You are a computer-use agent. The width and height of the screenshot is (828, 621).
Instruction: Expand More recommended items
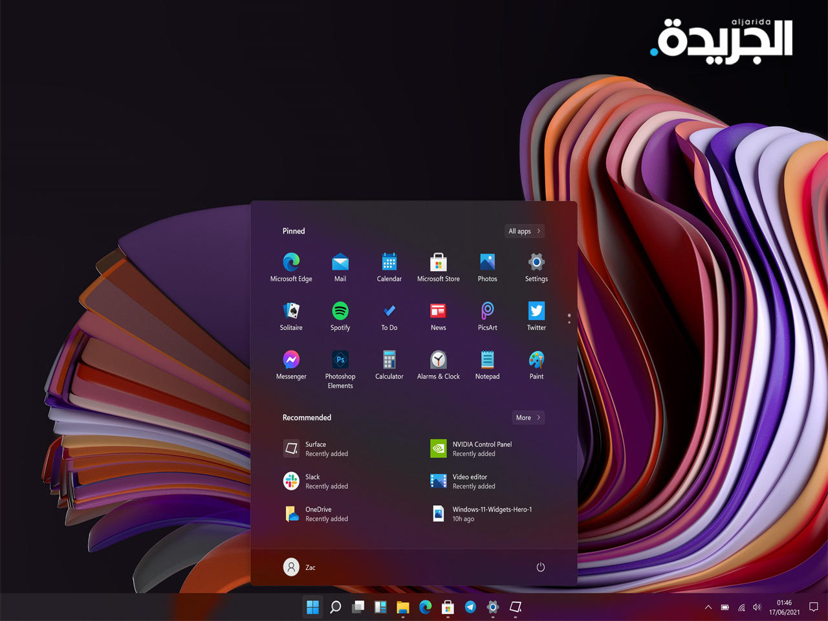[528, 418]
